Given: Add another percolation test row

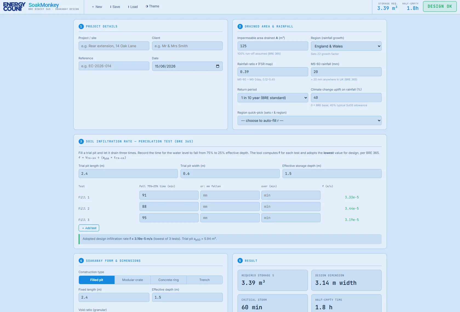Looking at the screenshot, I should coord(89,228).
